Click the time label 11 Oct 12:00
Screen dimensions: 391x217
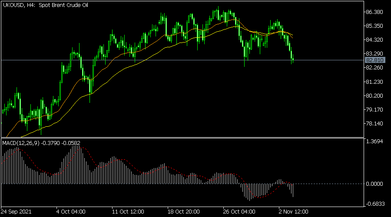coord(128,212)
